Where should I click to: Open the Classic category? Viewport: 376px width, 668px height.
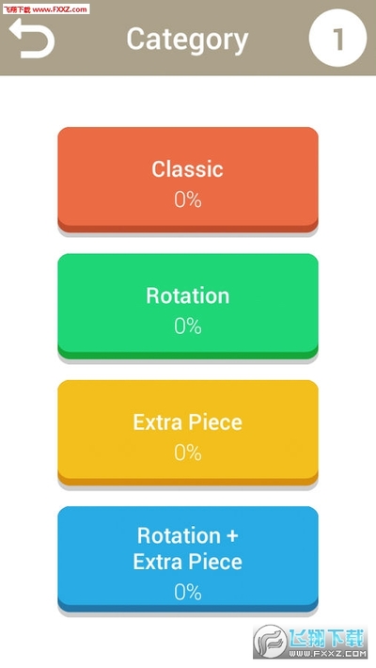tap(188, 180)
